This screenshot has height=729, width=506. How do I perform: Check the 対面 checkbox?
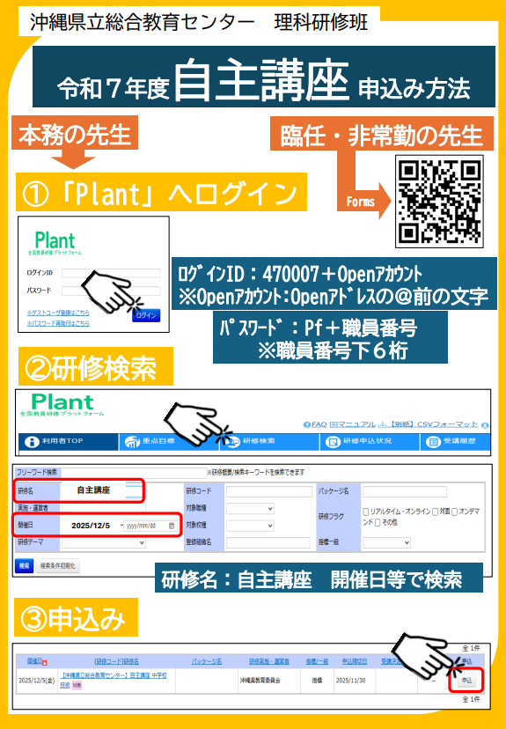click(436, 512)
